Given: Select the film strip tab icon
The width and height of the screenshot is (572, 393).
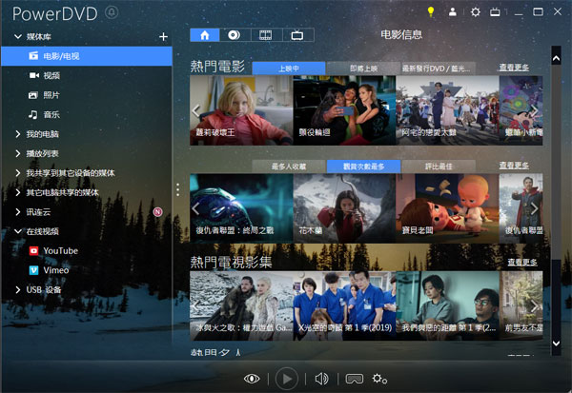Looking at the screenshot, I should coord(266,35).
